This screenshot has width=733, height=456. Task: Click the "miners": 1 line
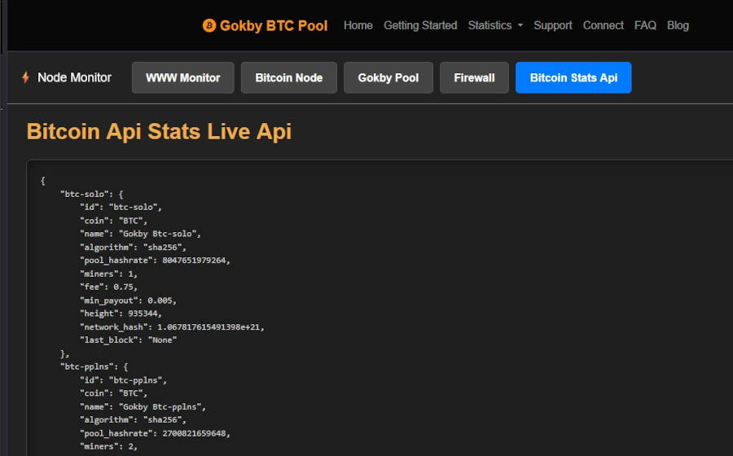108,274
